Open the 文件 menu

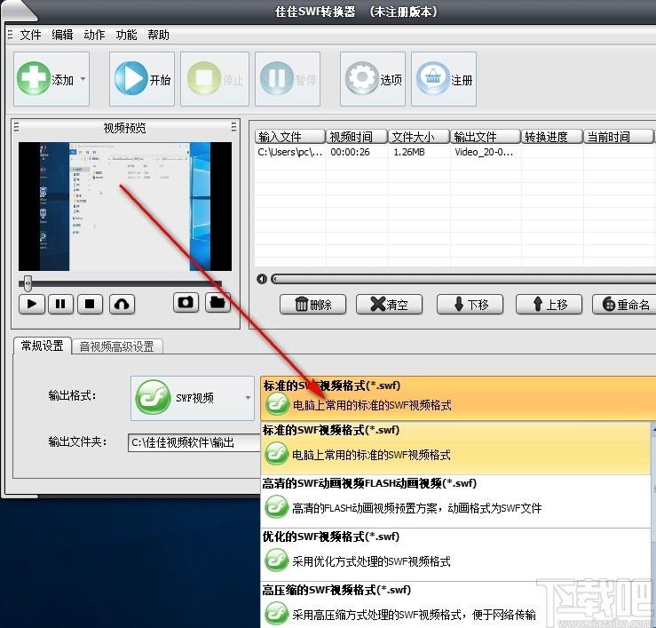pyautogui.click(x=30, y=35)
